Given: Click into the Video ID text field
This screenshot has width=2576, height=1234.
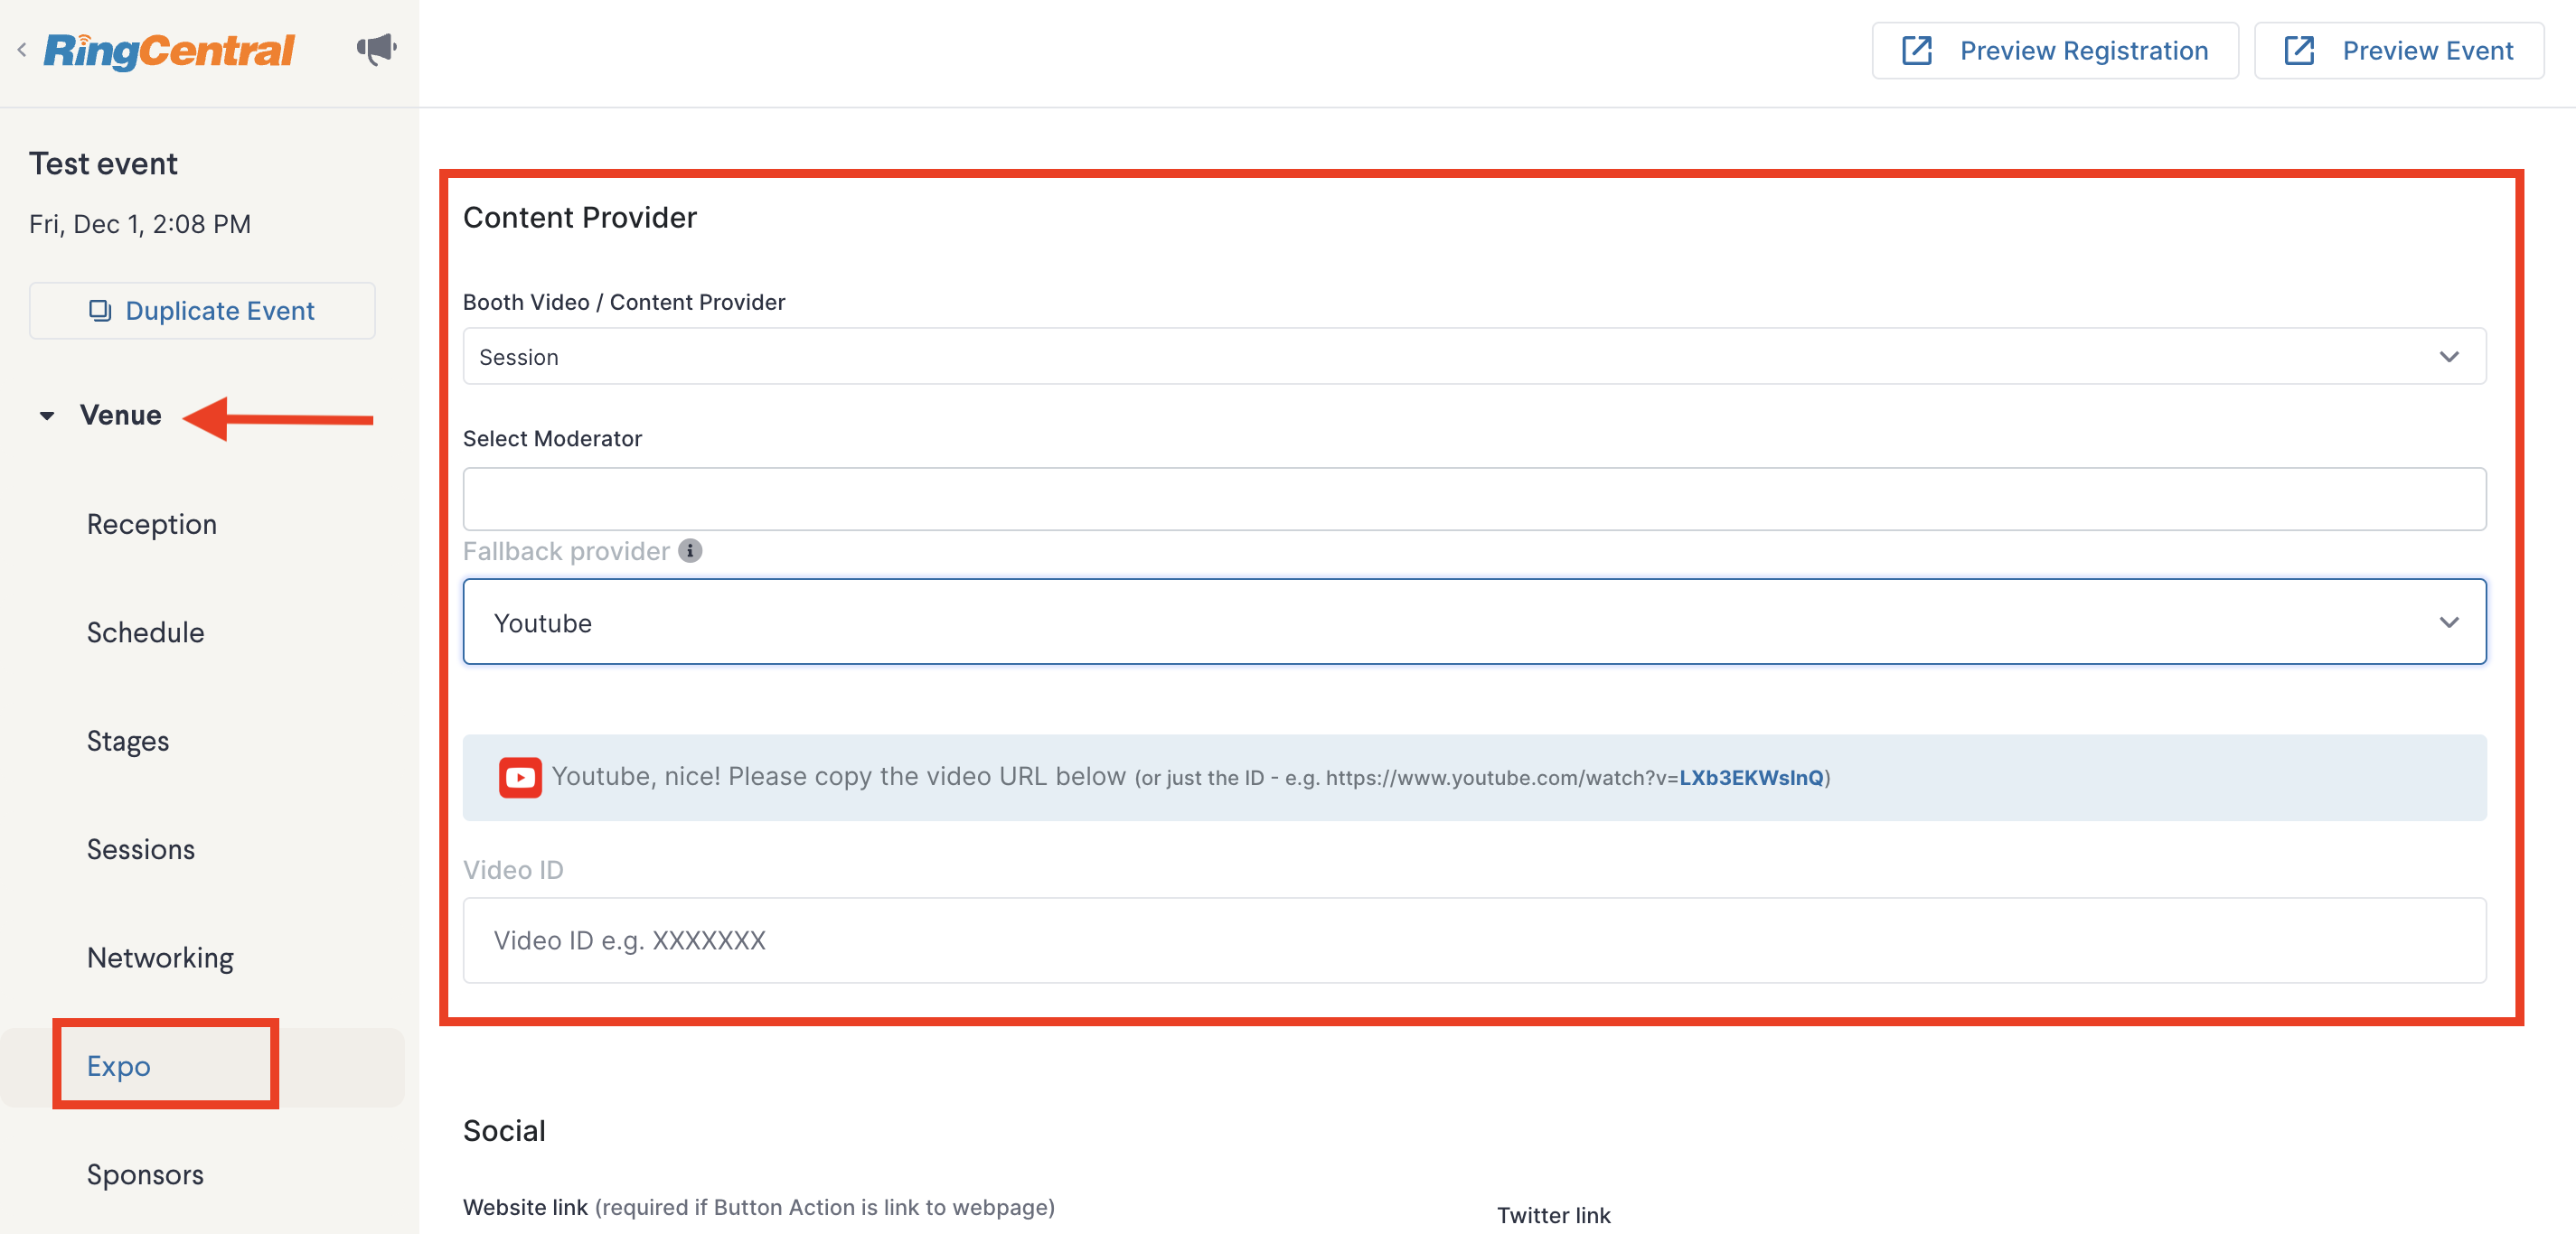Looking at the screenshot, I should (x=1474, y=940).
